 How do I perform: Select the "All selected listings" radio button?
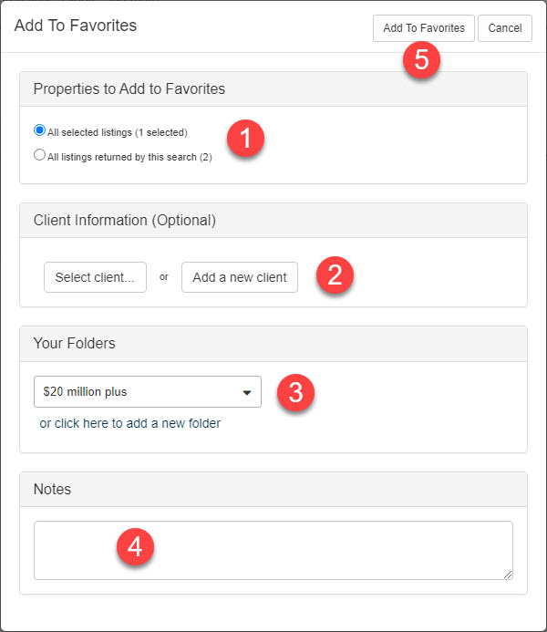click(39, 130)
